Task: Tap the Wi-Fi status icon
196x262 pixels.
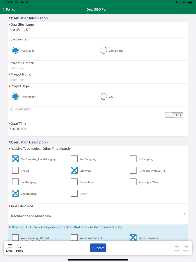Action: click(x=176, y=2)
